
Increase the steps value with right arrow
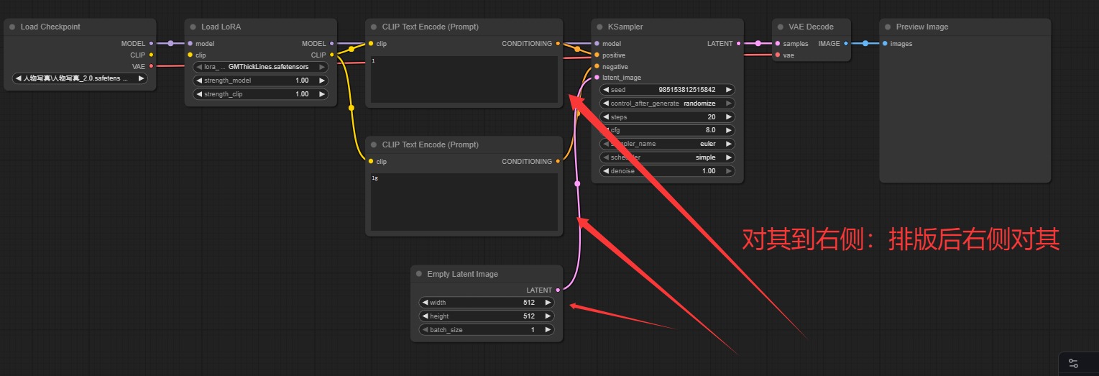click(x=729, y=117)
